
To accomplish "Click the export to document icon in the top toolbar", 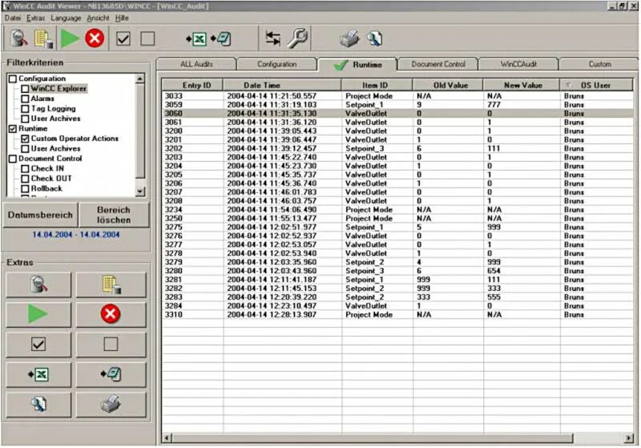I will [x=221, y=39].
